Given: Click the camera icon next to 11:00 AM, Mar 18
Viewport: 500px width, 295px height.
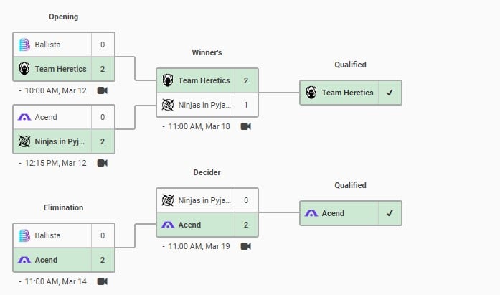Looking at the screenshot, I should click(x=245, y=126).
